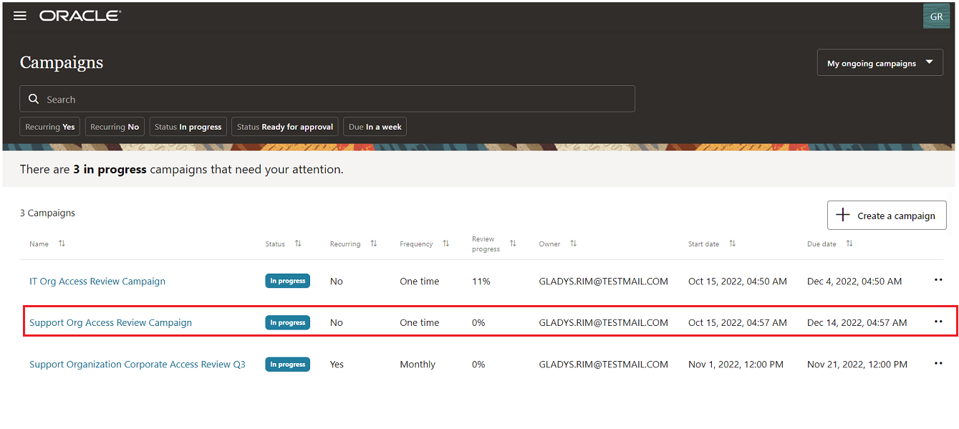959x429 pixels.
Task: Click the Dec 14, 2022, 04:57 AM due date
Action: [857, 323]
